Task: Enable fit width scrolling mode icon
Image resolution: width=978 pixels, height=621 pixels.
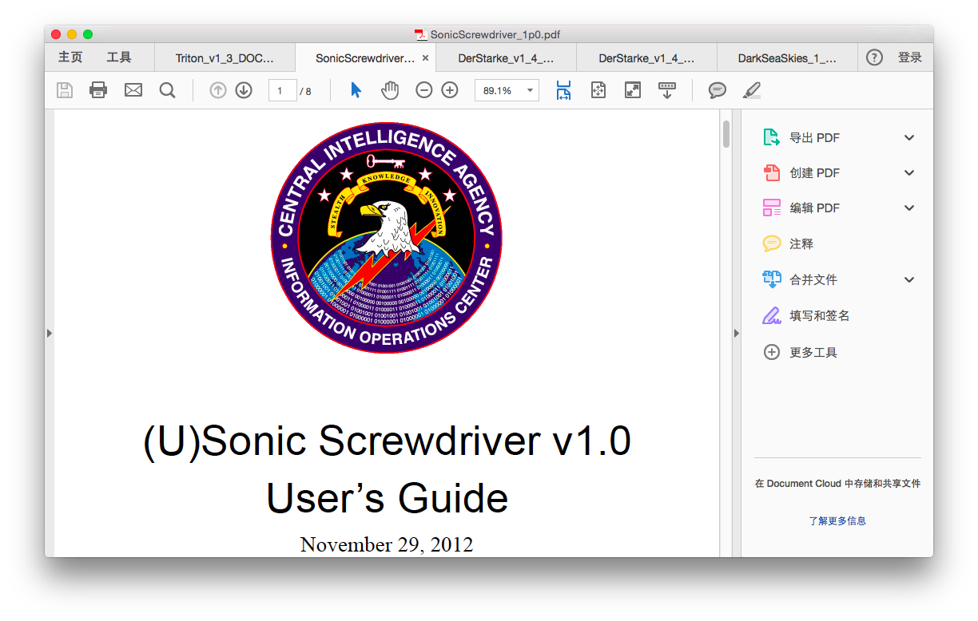Action: (564, 90)
